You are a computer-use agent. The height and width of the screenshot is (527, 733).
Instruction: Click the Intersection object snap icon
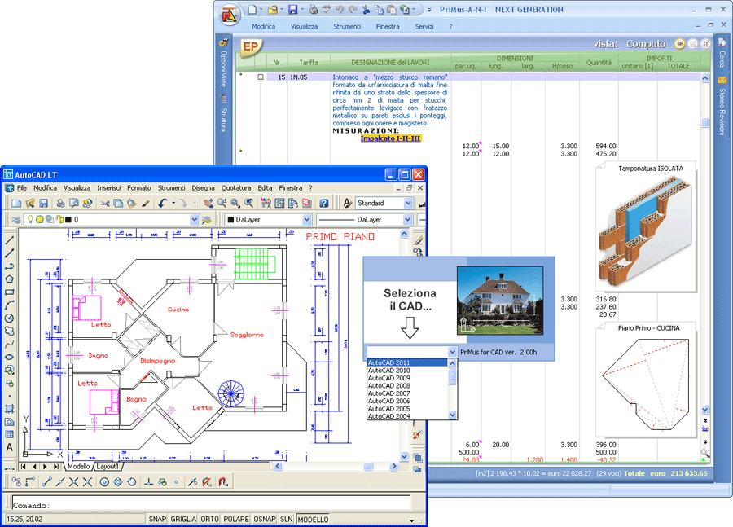click(x=74, y=481)
